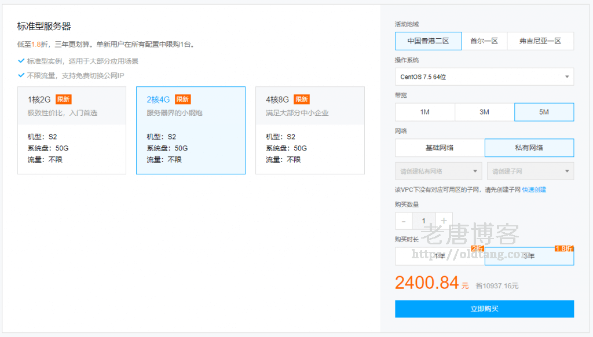Image resolution: width=593 pixels, height=337 pixels.
Task: Click the plus icon to increase purchase quantity
Action: (x=444, y=221)
